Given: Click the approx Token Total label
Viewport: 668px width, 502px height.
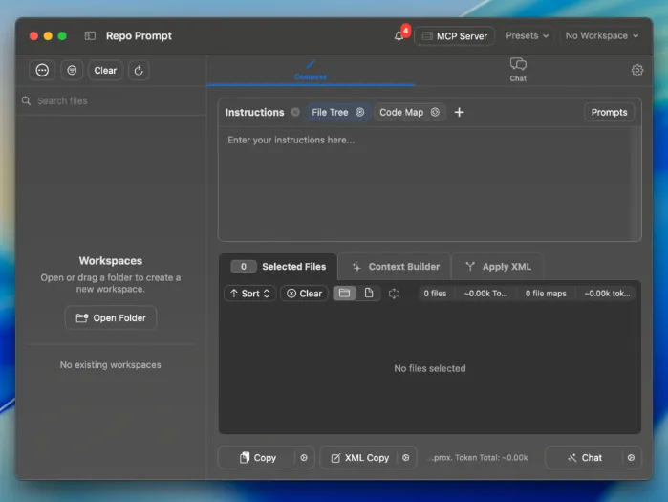Looking at the screenshot, I should (480, 458).
